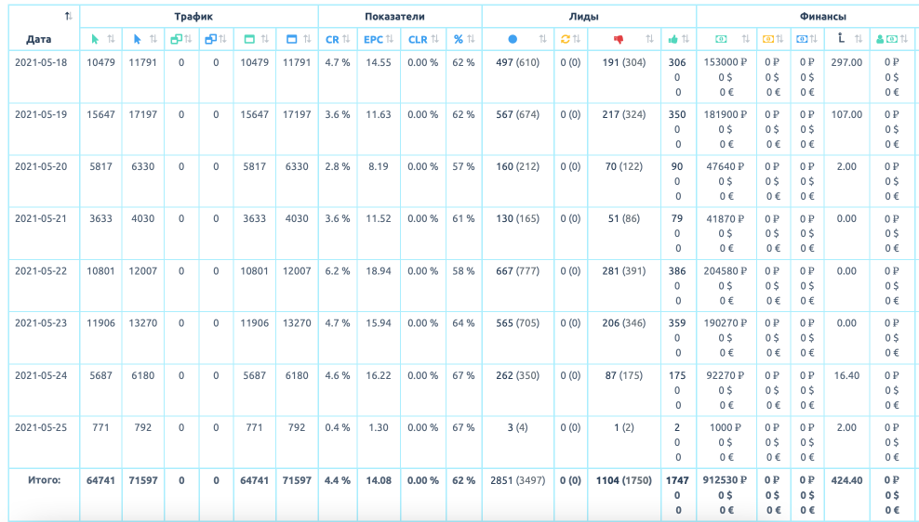Click the orange banknote icon in Финансы
Screen dimensions: 919x522
pos(767,39)
